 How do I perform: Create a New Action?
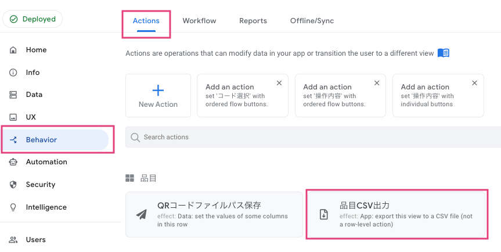pos(158,95)
